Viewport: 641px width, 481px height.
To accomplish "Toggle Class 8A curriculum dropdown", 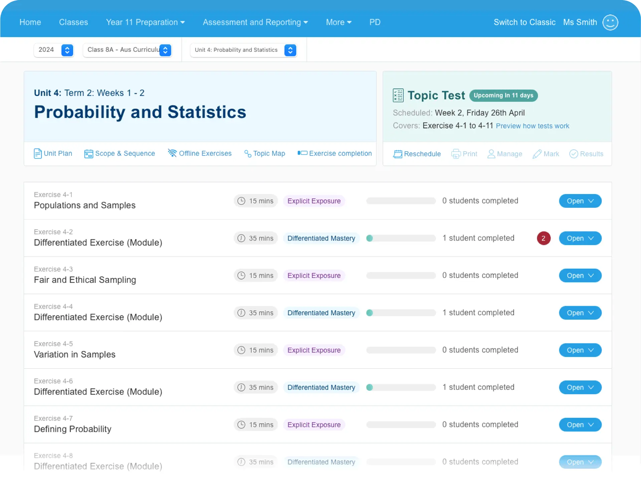I will tap(165, 49).
